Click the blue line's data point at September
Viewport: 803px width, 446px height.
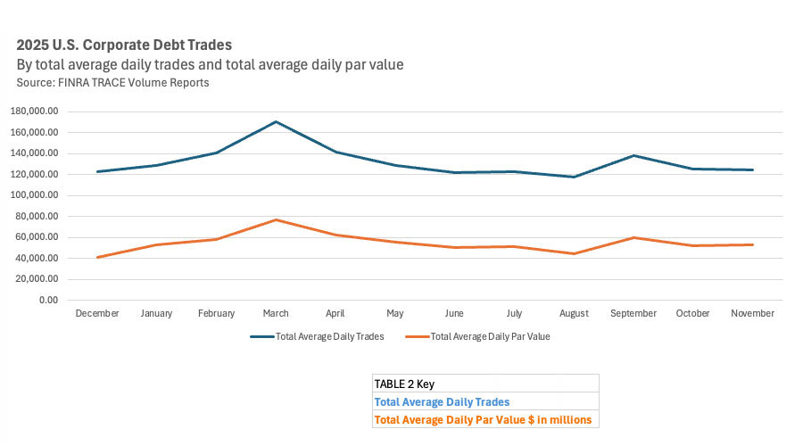(x=633, y=155)
